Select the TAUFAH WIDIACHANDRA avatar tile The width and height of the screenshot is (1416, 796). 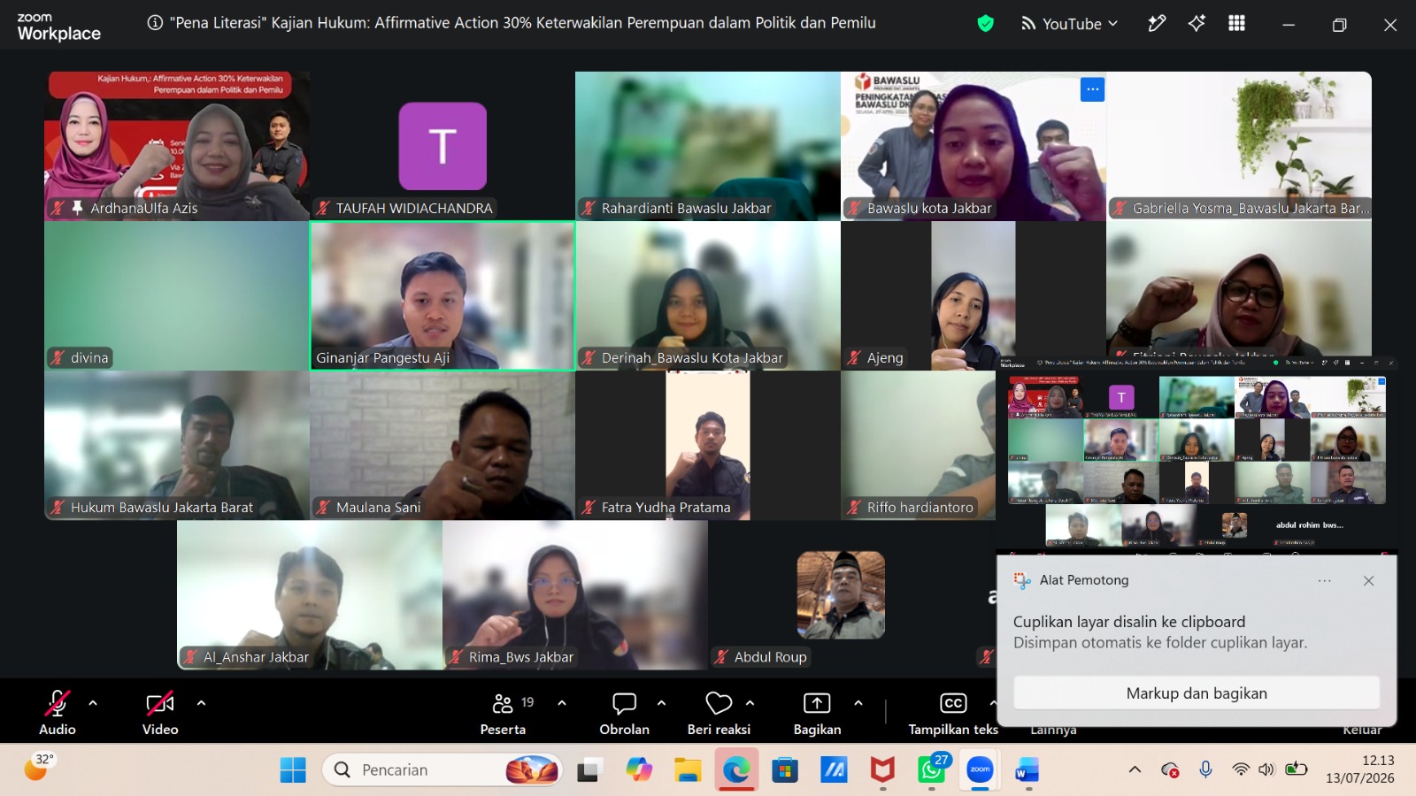tap(442, 146)
